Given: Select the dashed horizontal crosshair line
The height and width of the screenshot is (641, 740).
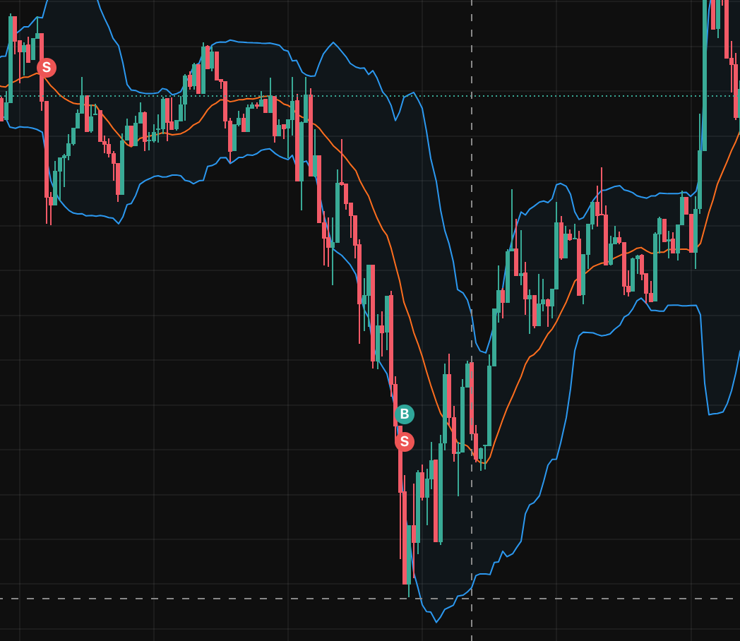Looking at the screenshot, I should [212, 599].
